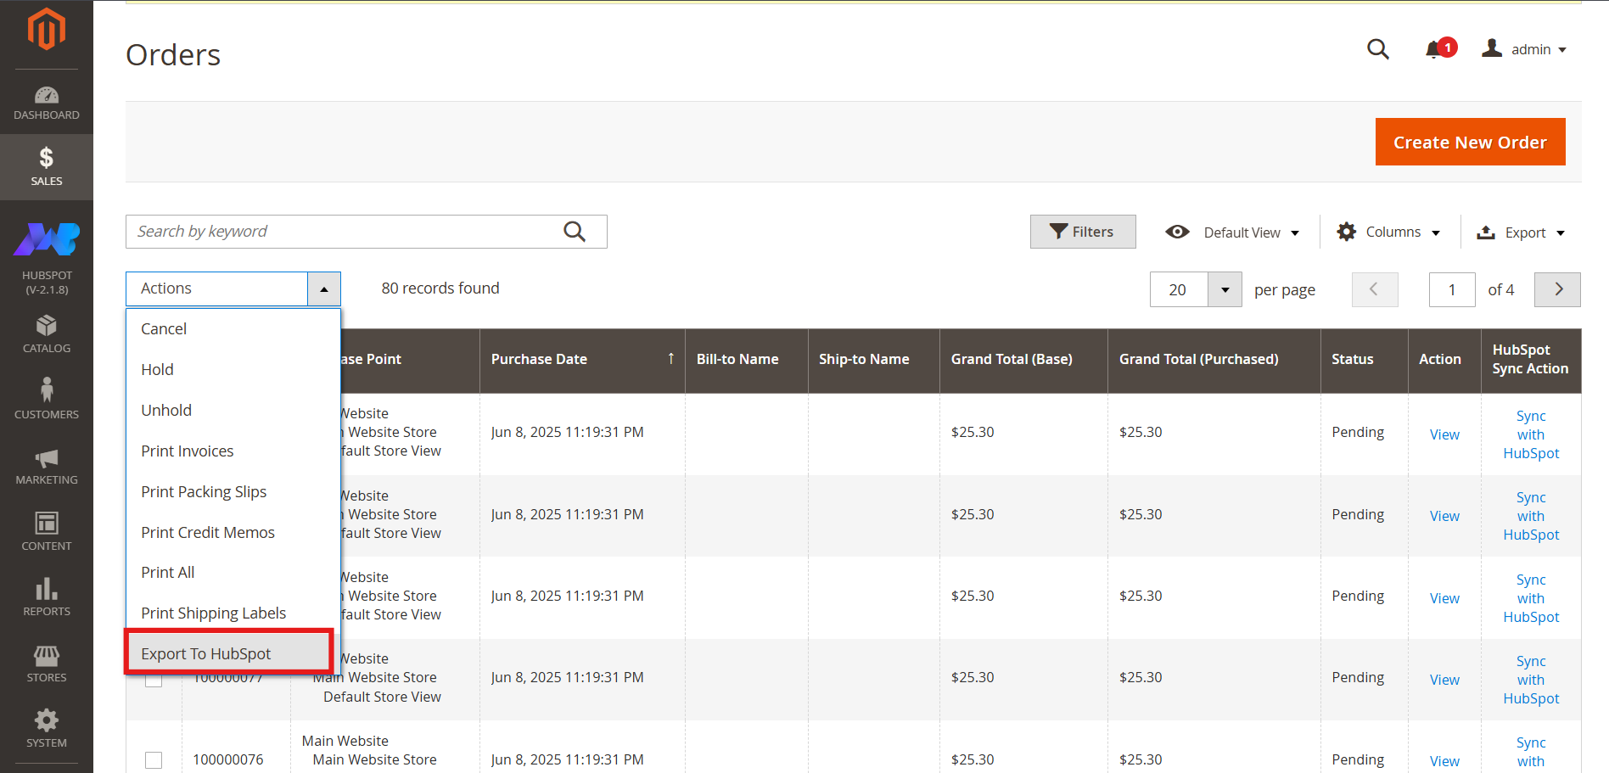
Task: Sort by Grand Total (Purchased) column
Action: click(x=1214, y=360)
